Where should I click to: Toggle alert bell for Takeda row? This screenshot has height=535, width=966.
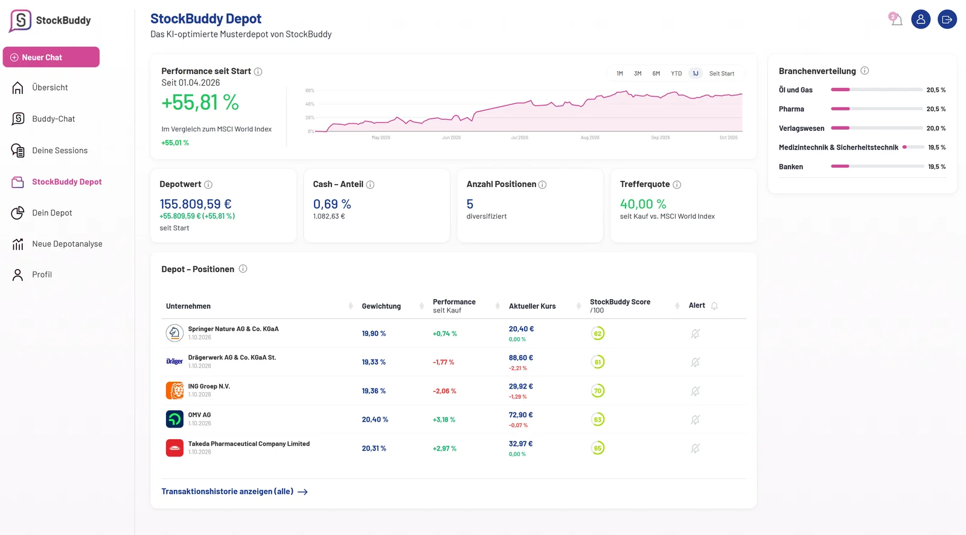696,448
